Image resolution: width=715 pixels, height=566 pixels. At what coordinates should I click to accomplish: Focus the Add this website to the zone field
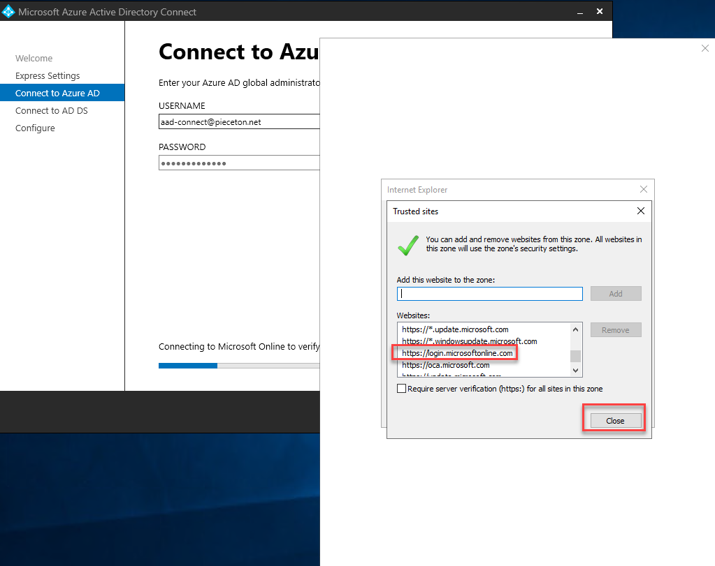click(490, 294)
